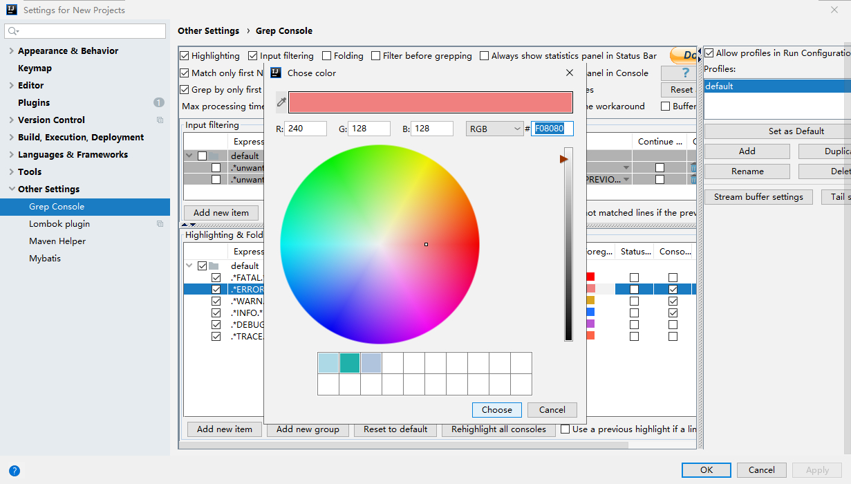Expand Appearance & Behavior settings section
The width and height of the screenshot is (851, 484).
point(11,51)
